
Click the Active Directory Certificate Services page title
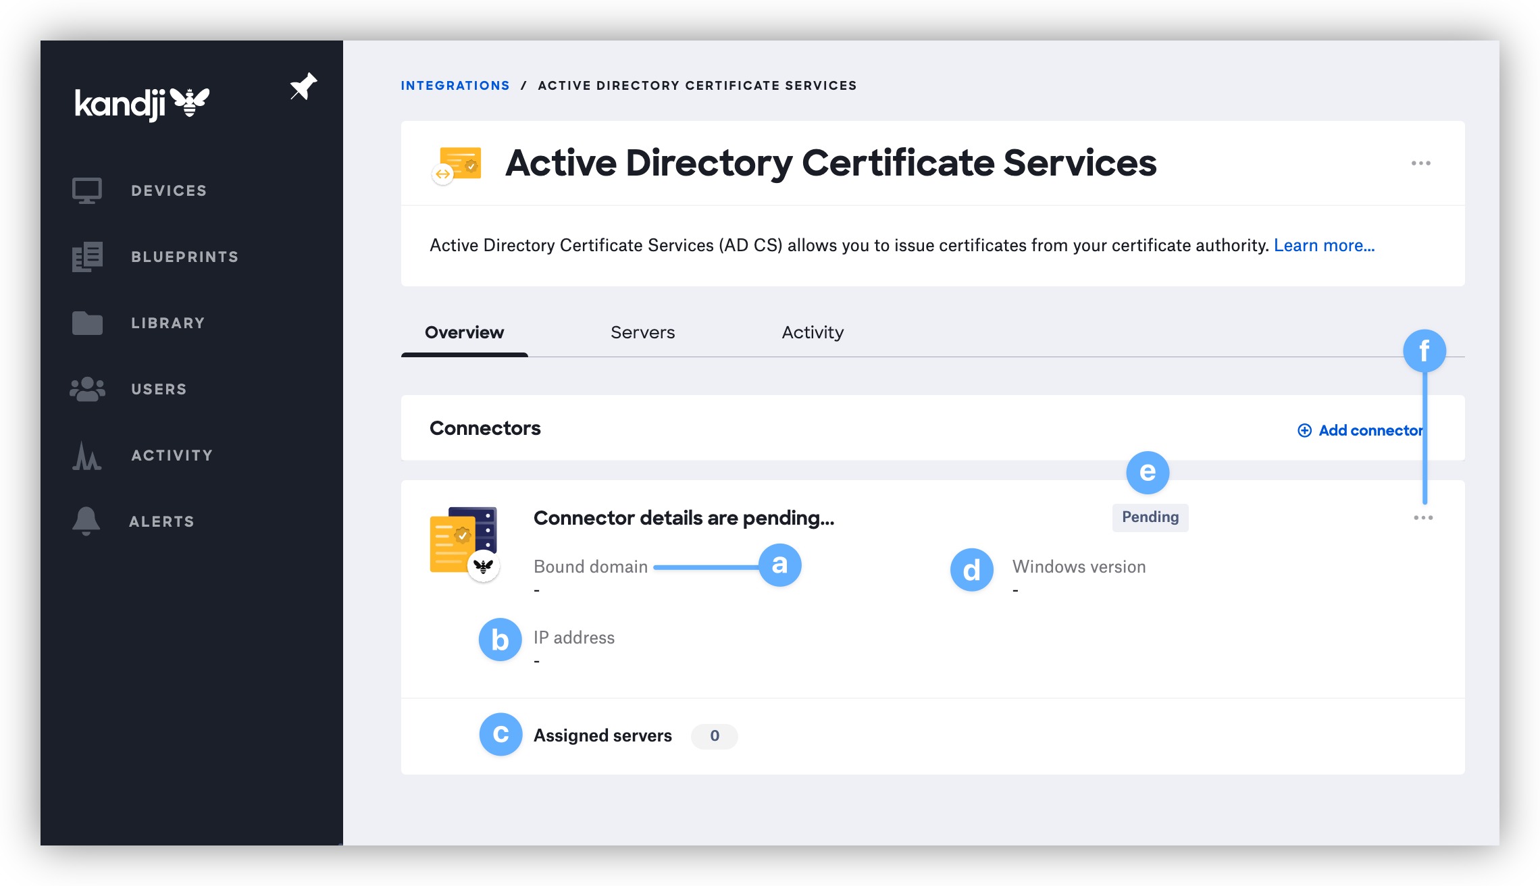pyautogui.click(x=831, y=163)
